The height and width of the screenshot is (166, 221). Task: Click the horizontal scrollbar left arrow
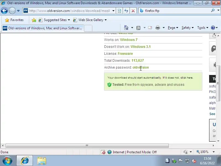click(x=3, y=146)
